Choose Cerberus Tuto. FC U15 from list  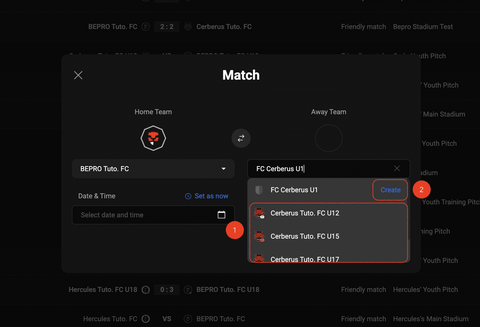tap(329, 236)
